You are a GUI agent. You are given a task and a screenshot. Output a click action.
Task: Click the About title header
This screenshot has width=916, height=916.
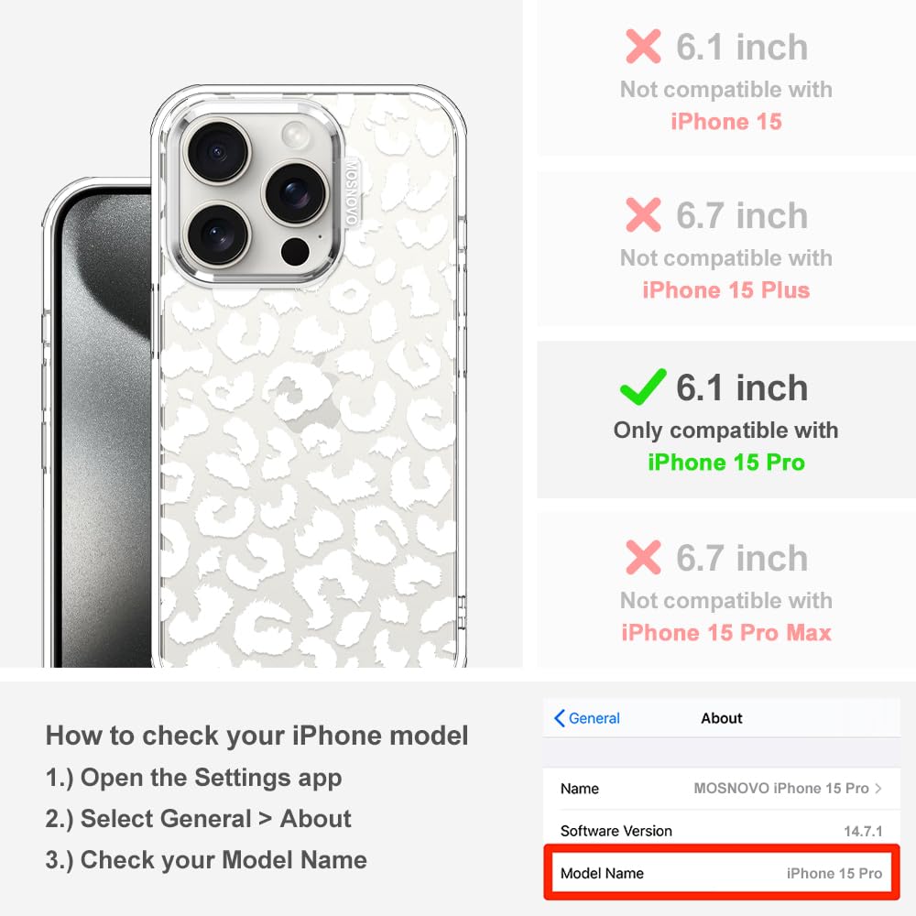[722, 718]
